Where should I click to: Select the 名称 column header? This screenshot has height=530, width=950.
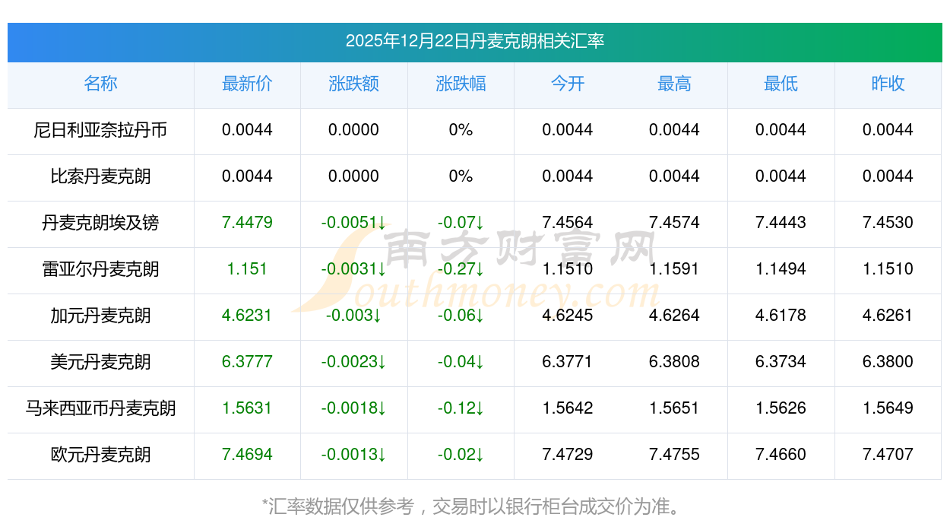point(100,84)
